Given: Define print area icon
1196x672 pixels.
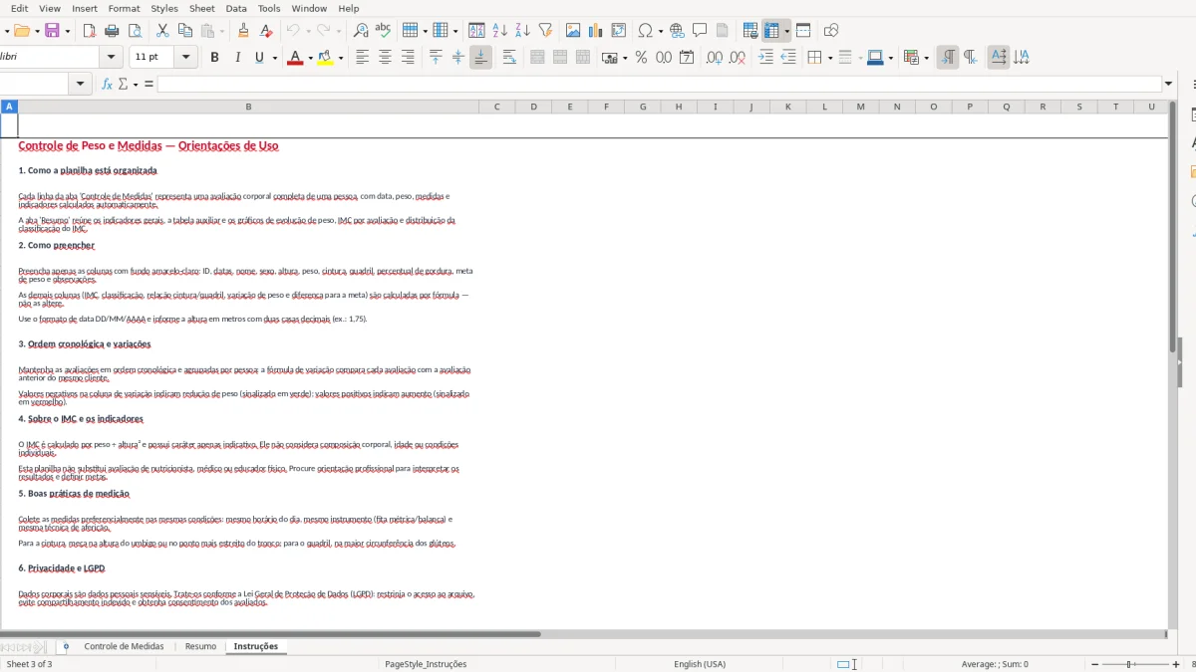Looking at the screenshot, I should coord(750,31).
